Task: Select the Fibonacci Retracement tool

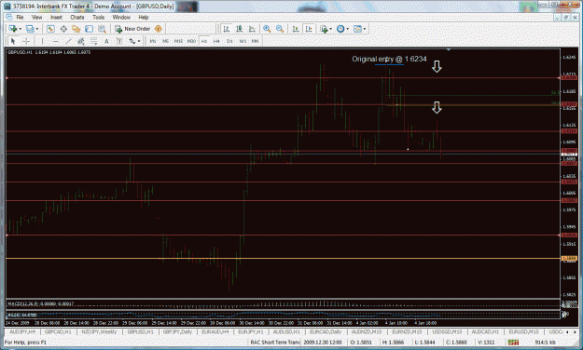Action: point(93,41)
